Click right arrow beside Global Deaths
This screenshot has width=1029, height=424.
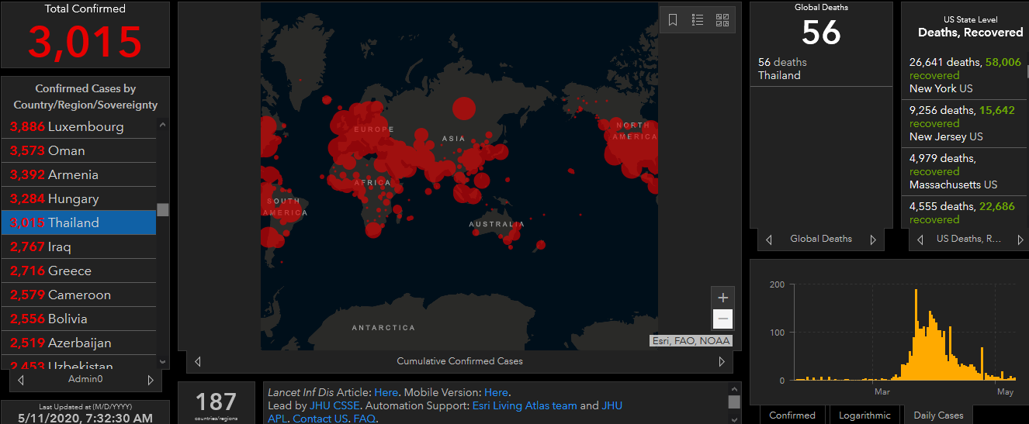coord(873,240)
